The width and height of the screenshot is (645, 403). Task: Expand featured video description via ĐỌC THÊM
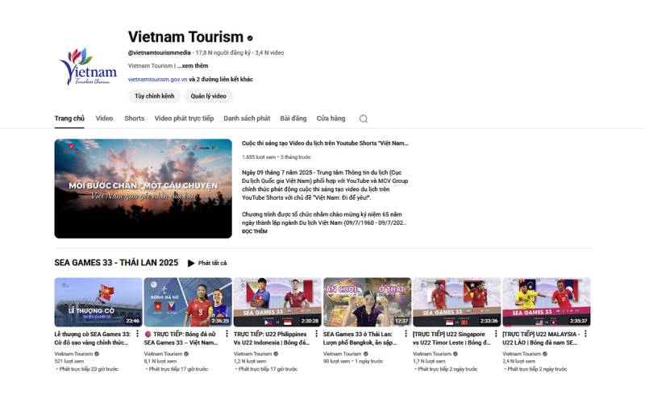(x=254, y=231)
